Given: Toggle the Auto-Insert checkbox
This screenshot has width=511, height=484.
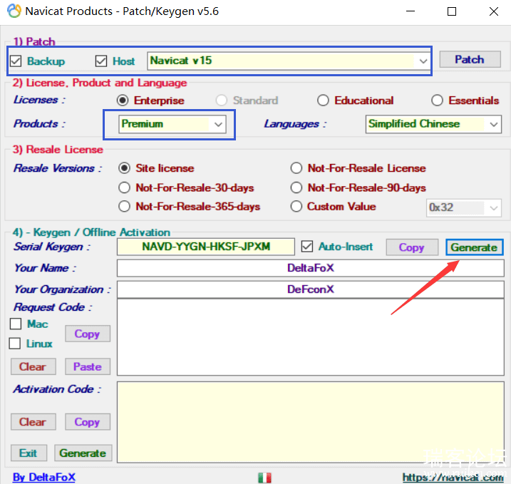Looking at the screenshot, I should pyautogui.click(x=307, y=247).
